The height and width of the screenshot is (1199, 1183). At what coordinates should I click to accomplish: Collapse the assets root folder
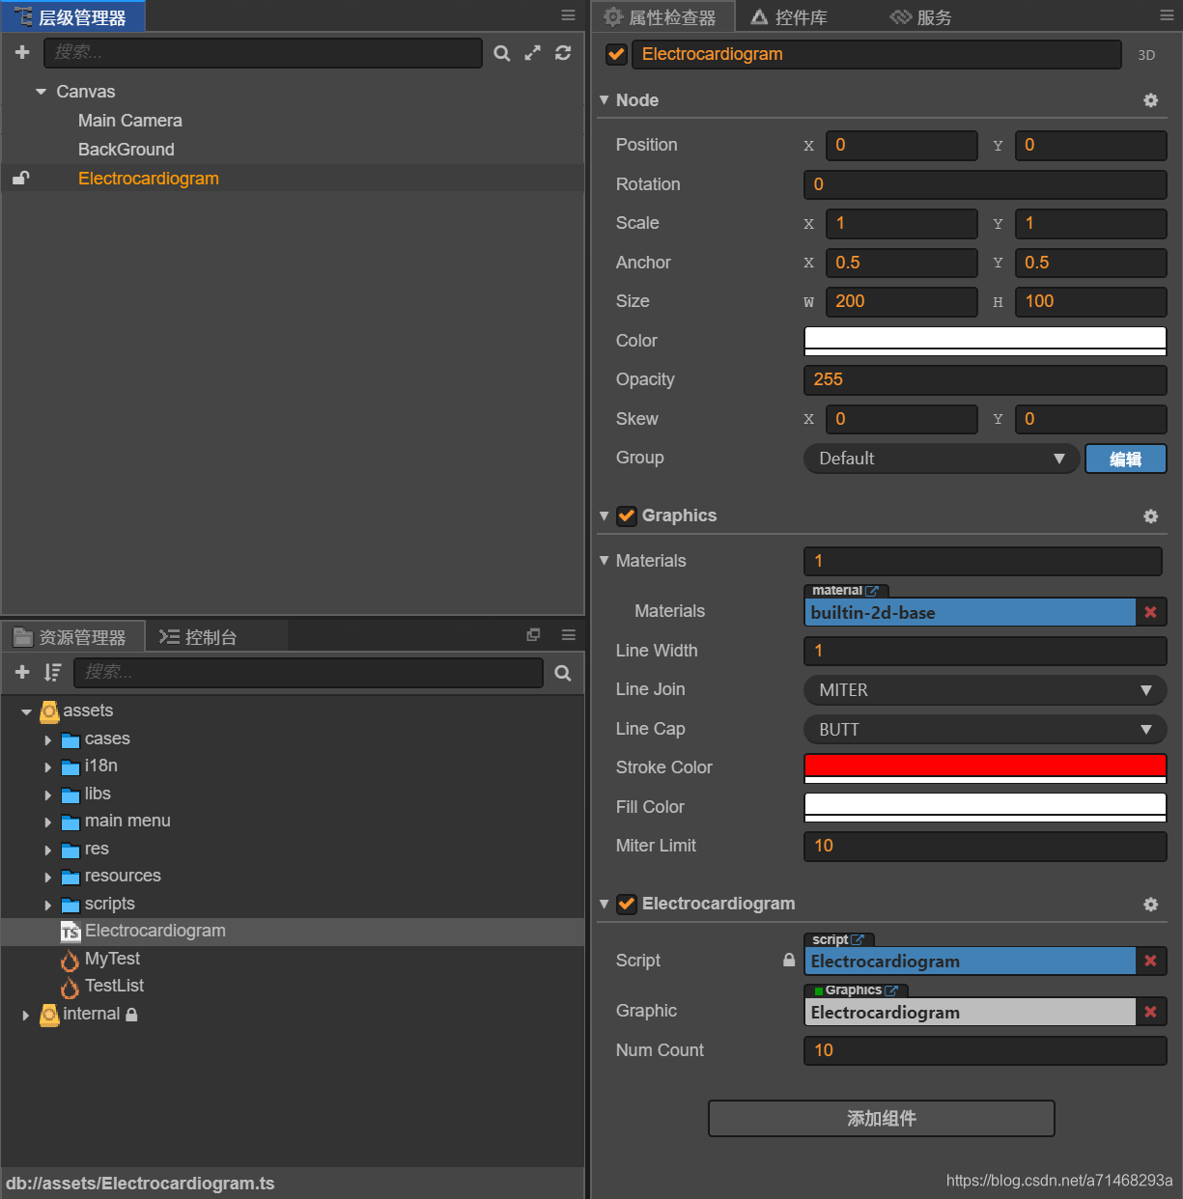pyautogui.click(x=26, y=712)
